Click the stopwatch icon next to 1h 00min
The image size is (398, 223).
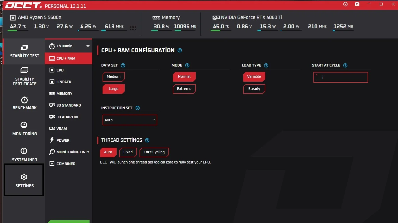coord(52,46)
